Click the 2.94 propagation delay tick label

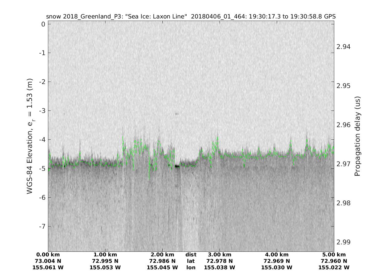(343, 47)
